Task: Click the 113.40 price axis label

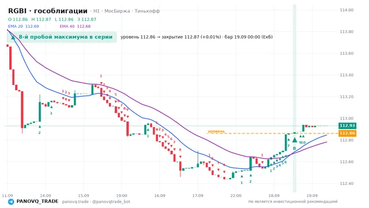Action: coord(347,75)
